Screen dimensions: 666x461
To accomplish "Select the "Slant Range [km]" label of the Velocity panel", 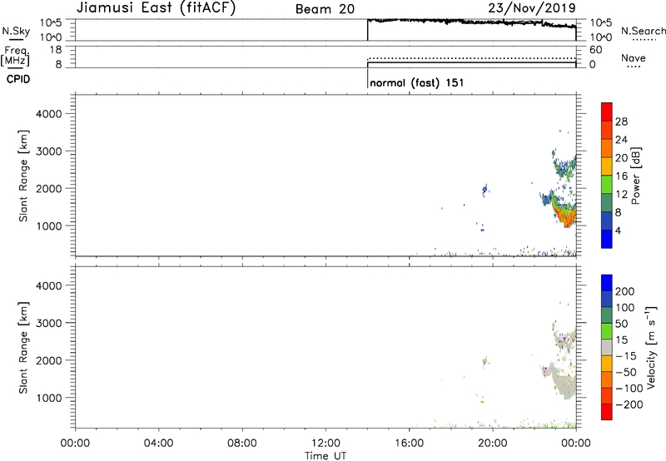I will pyautogui.click(x=23, y=348).
